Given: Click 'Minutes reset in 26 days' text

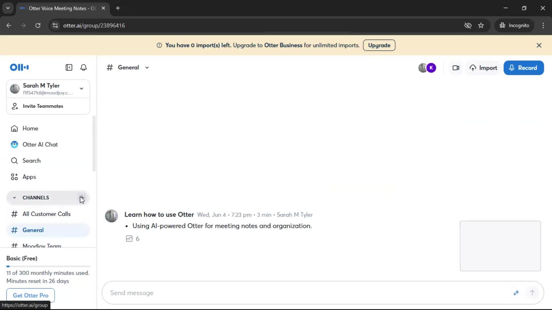Looking at the screenshot, I should 38,281.
